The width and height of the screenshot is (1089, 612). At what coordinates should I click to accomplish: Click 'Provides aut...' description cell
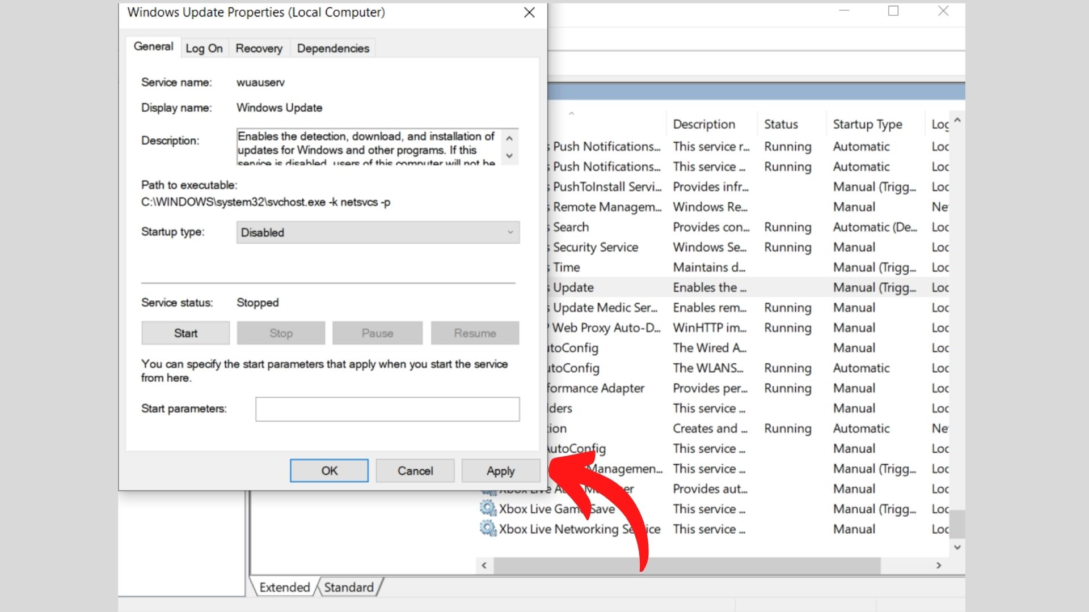[x=710, y=489]
